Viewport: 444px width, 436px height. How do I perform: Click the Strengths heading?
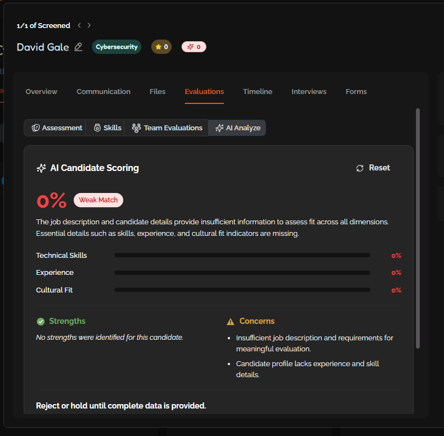tap(67, 321)
